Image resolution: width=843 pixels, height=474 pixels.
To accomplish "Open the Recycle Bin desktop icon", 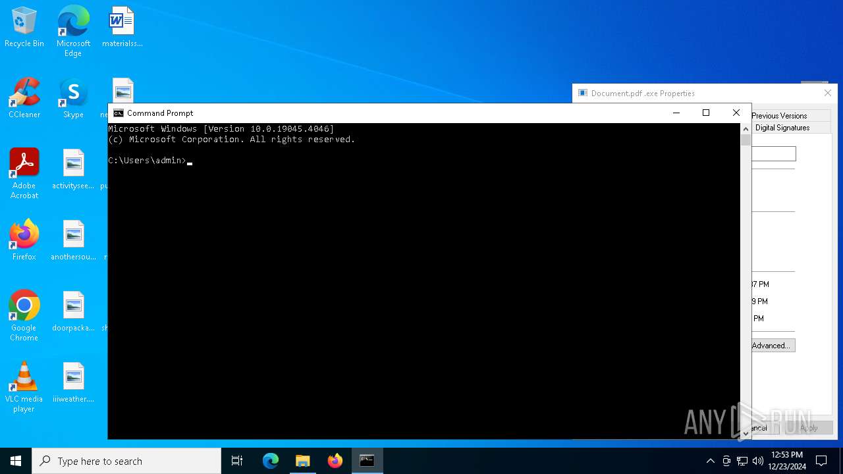I will [x=24, y=27].
